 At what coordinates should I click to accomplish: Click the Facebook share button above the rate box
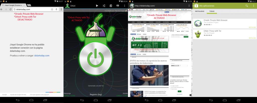(x=134, y=34)
